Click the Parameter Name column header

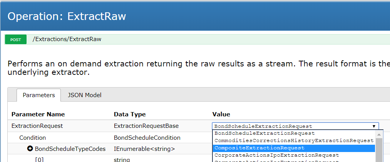(38, 114)
